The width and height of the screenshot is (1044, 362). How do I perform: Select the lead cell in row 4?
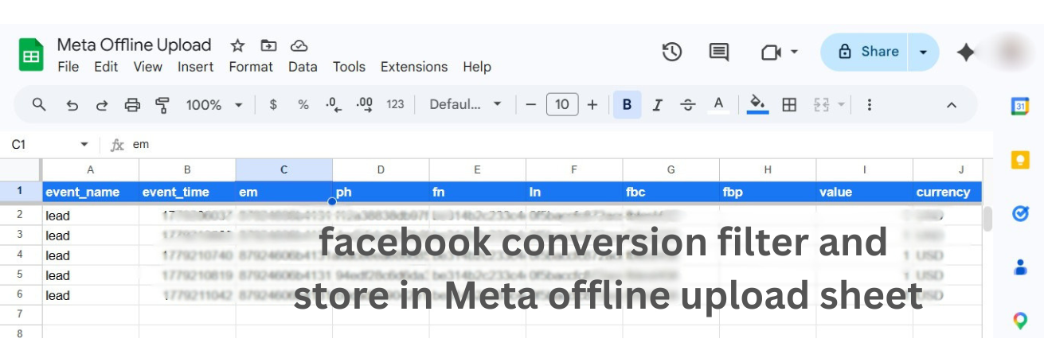click(91, 255)
